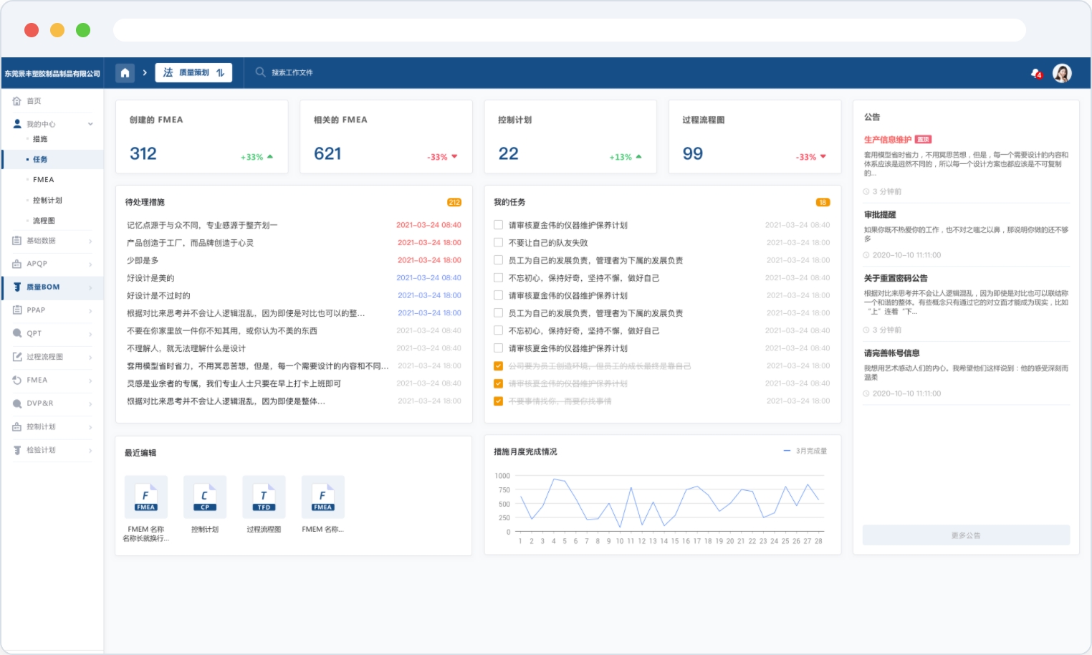Check task 不忘初心 dated 2021-03-24 08:40 first

(x=498, y=277)
